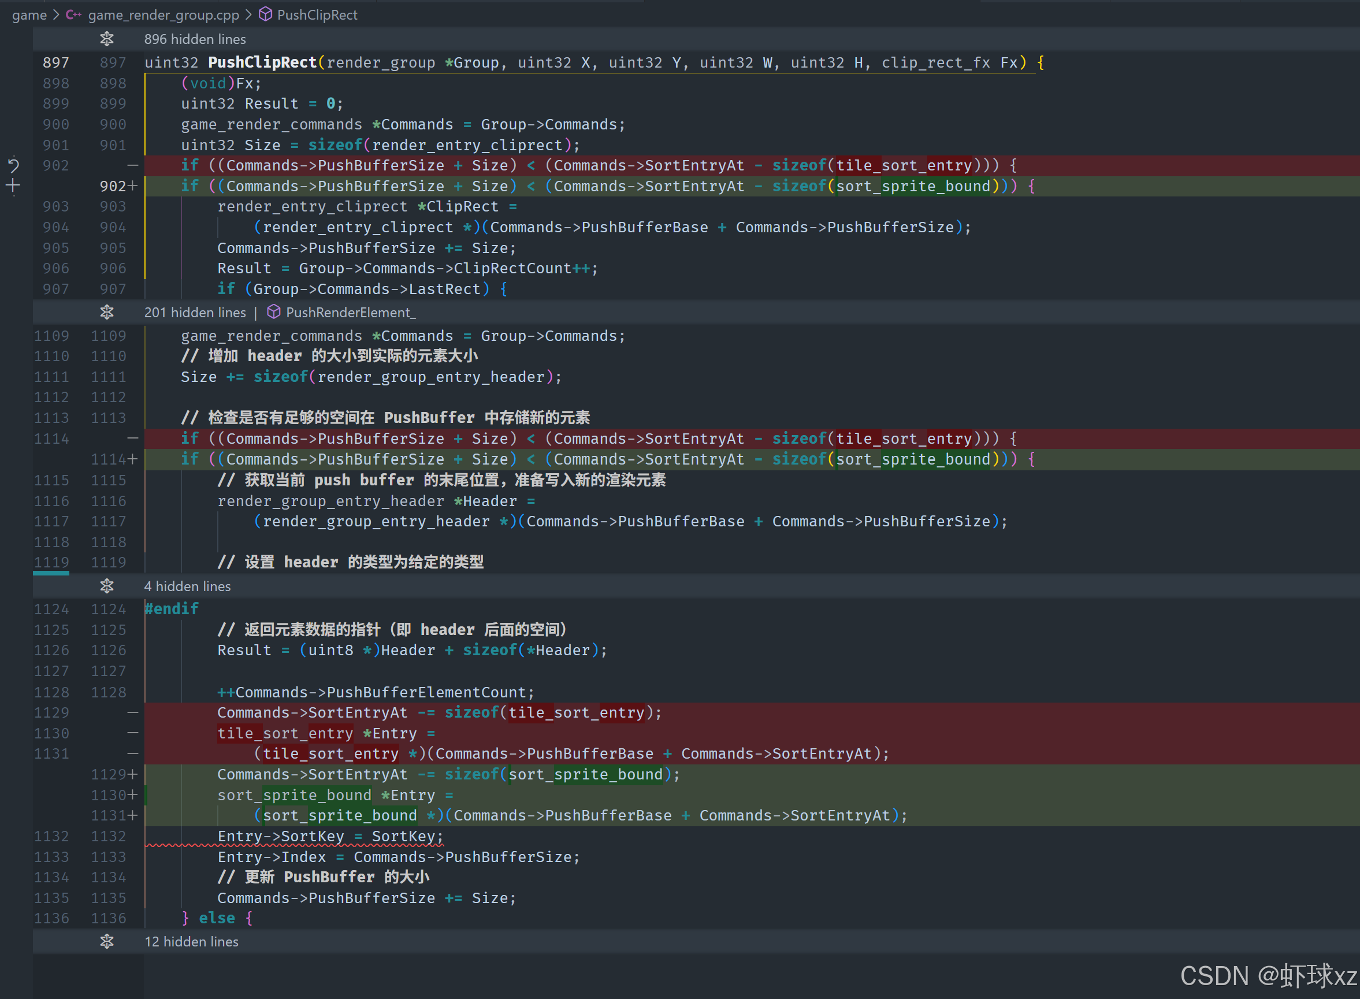Click the C++ file icon in breadcrumb

pyautogui.click(x=74, y=14)
